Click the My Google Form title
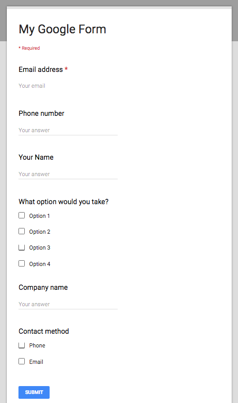 coord(62,29)
